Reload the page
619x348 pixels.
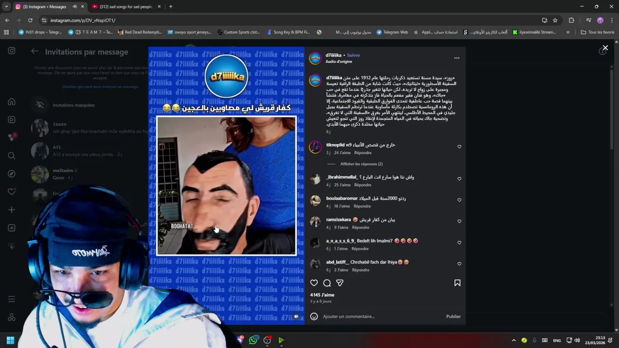(x=30, y=20)
